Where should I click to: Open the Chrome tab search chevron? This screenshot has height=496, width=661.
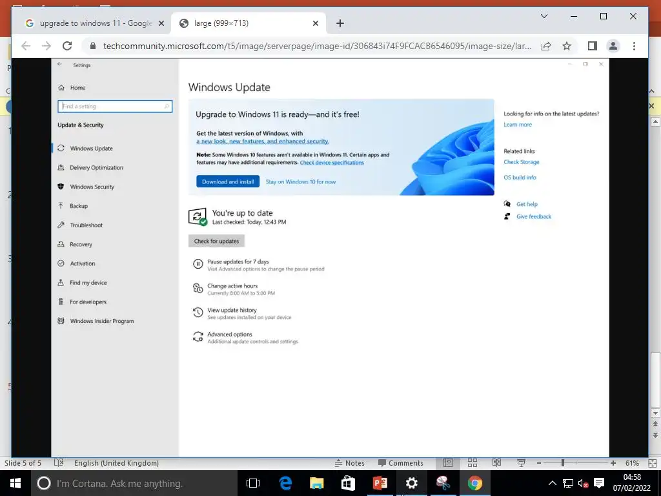click(x=544, y=16)
